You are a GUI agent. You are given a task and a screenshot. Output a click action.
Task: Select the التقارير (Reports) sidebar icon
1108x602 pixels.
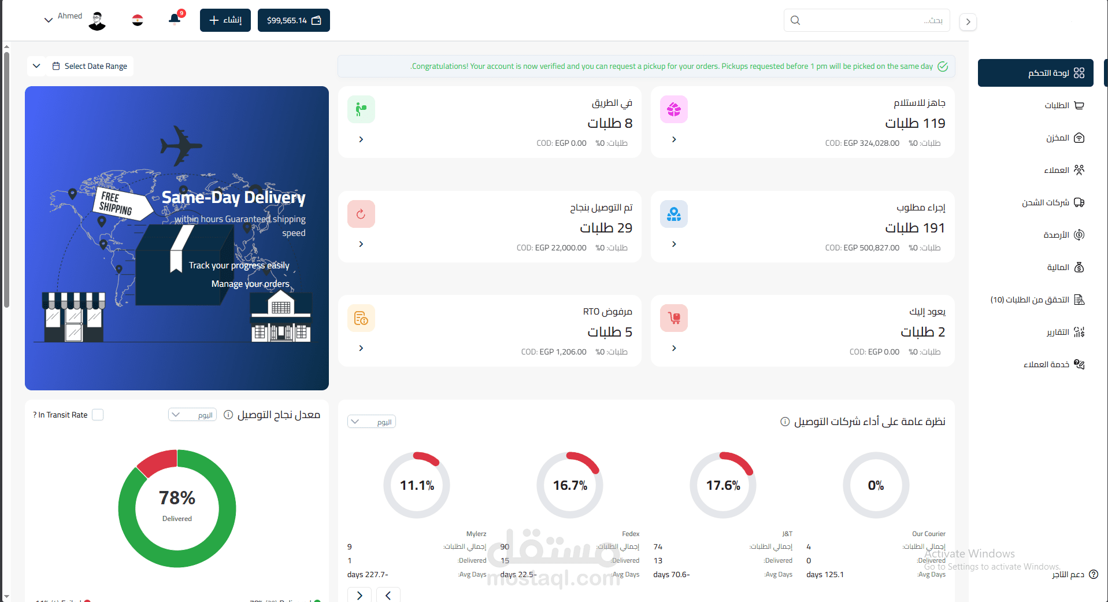pos(1080,331)
